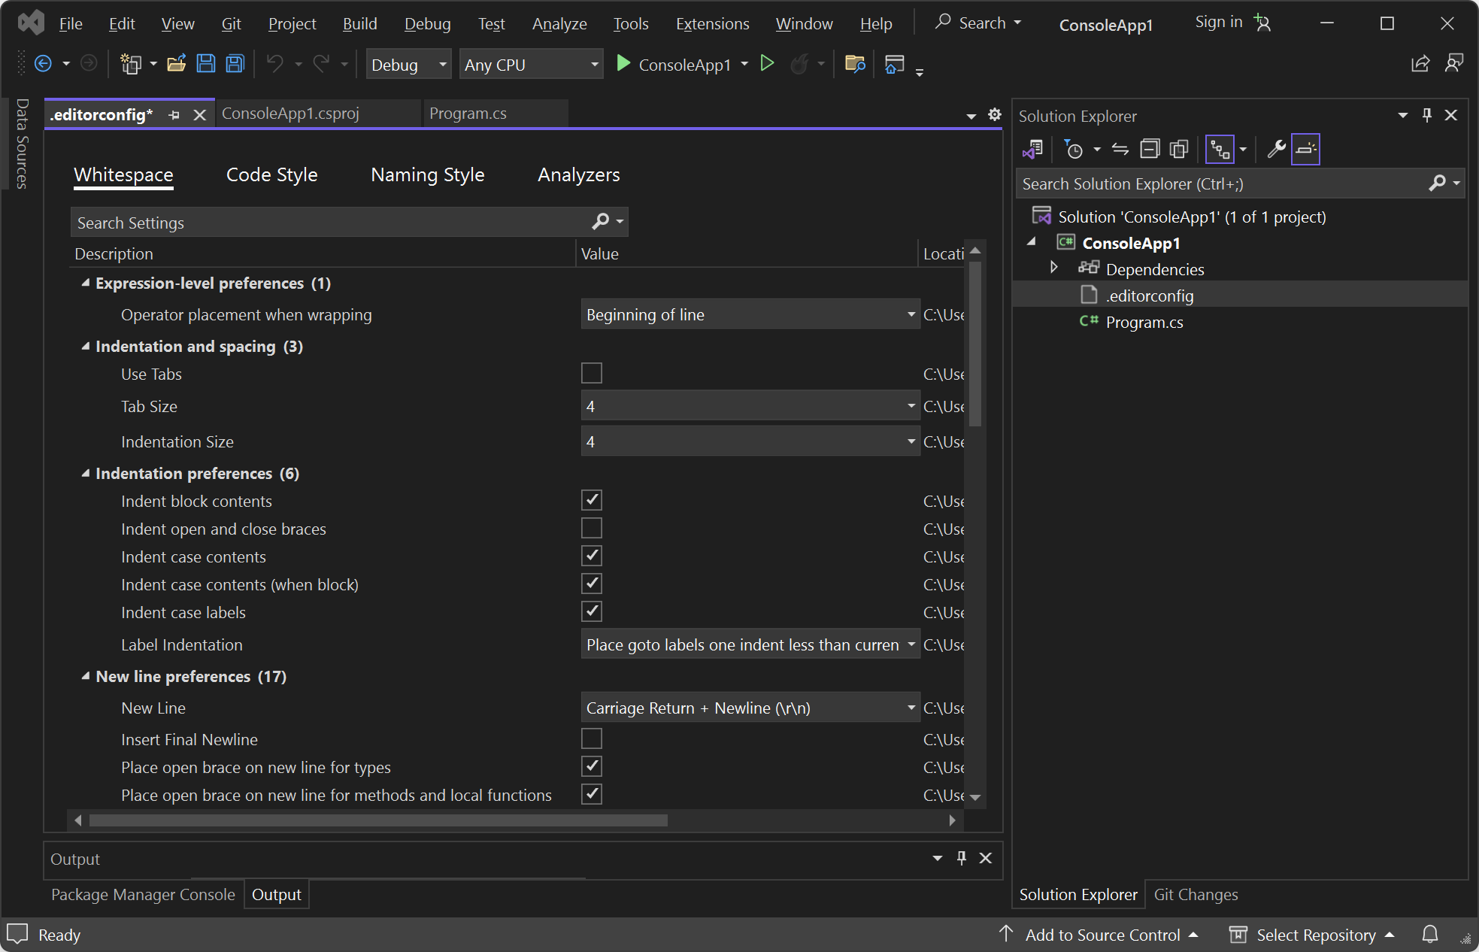Expand the New line preferences section
The height and width of the screenshot is (952, 1479).
coord(85,676)
